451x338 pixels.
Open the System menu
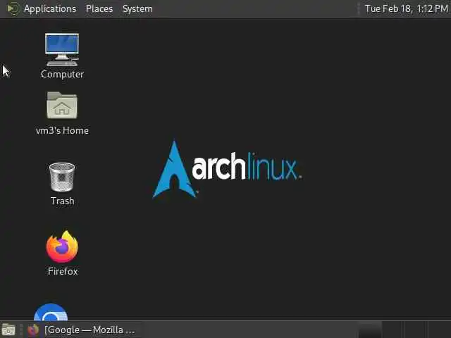pyautogui.click(x=137, y=8)
